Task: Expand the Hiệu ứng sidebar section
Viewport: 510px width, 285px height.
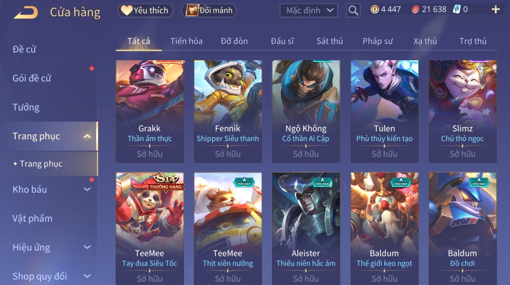Action: coord(87,247)
